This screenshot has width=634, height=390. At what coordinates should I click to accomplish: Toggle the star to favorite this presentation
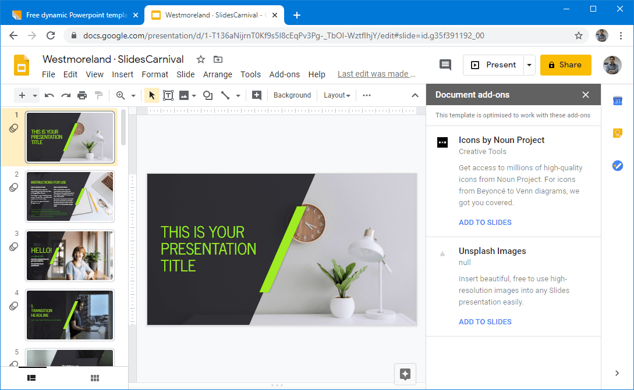click(200, 59)
